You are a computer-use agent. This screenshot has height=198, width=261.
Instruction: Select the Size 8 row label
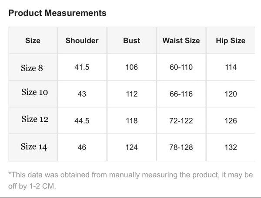click(32, 68)
